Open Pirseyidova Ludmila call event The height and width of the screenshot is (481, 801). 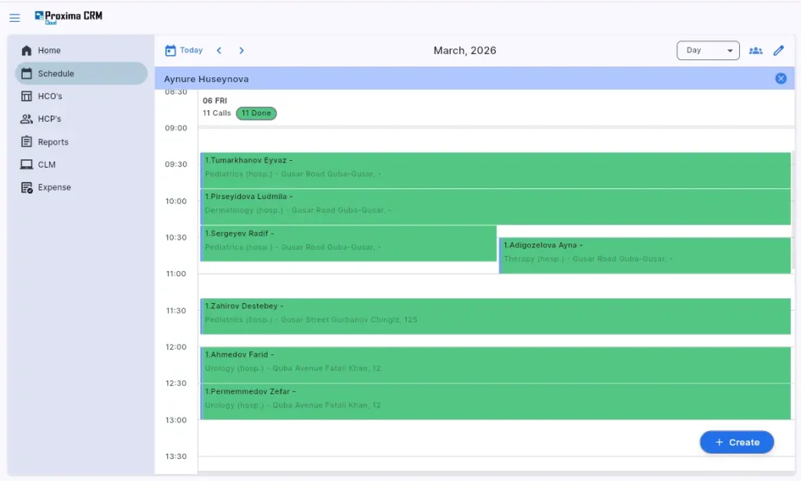pos(495,207)
